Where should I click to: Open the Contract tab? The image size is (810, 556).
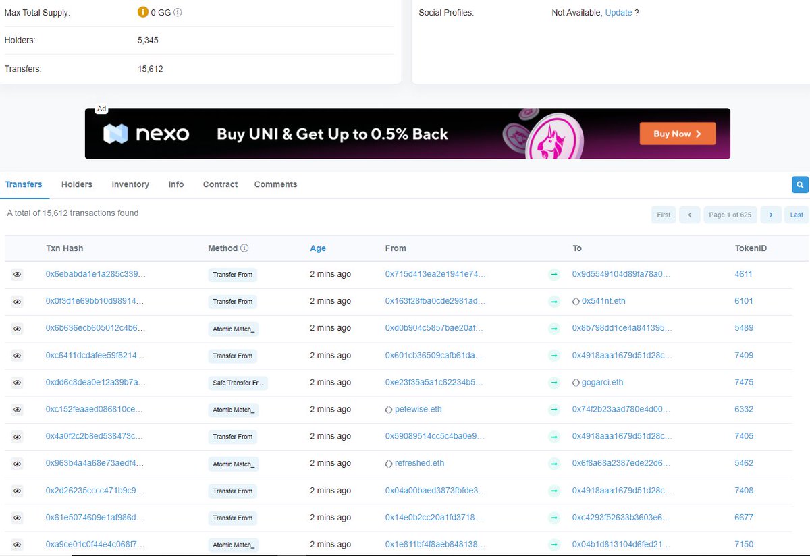point(220,184)
